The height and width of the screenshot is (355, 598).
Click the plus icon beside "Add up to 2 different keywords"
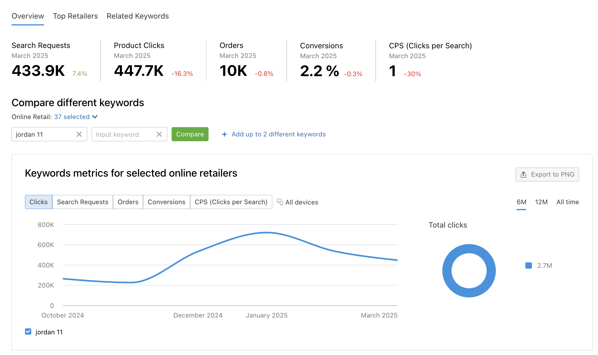224,134
